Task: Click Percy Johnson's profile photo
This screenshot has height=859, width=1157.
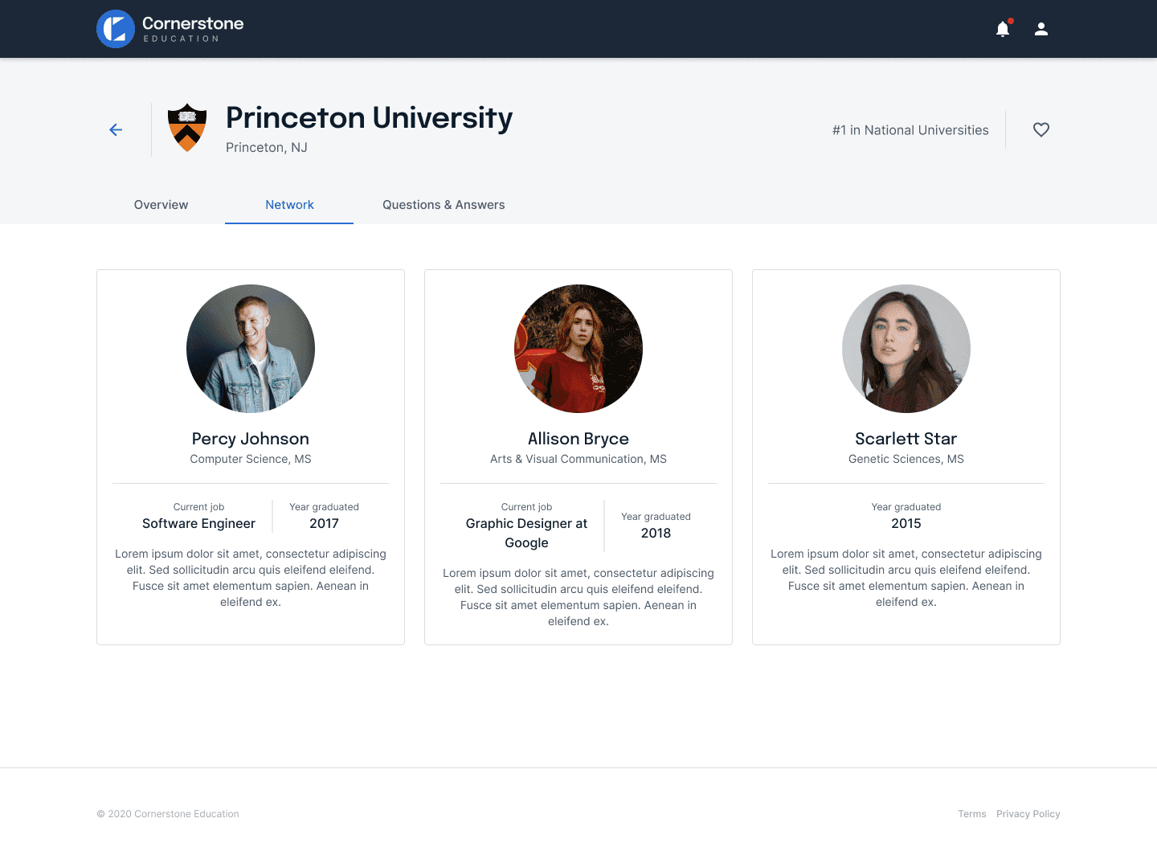Action: point(250,348)
